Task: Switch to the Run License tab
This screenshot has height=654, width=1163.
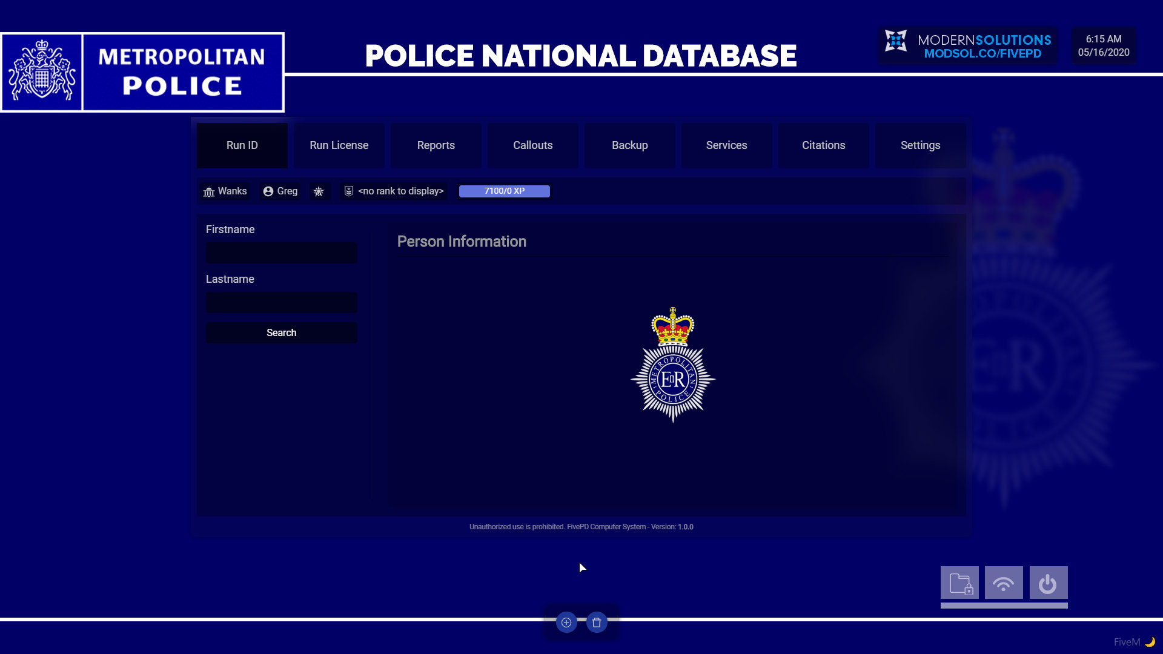Action: coord(339,145)
